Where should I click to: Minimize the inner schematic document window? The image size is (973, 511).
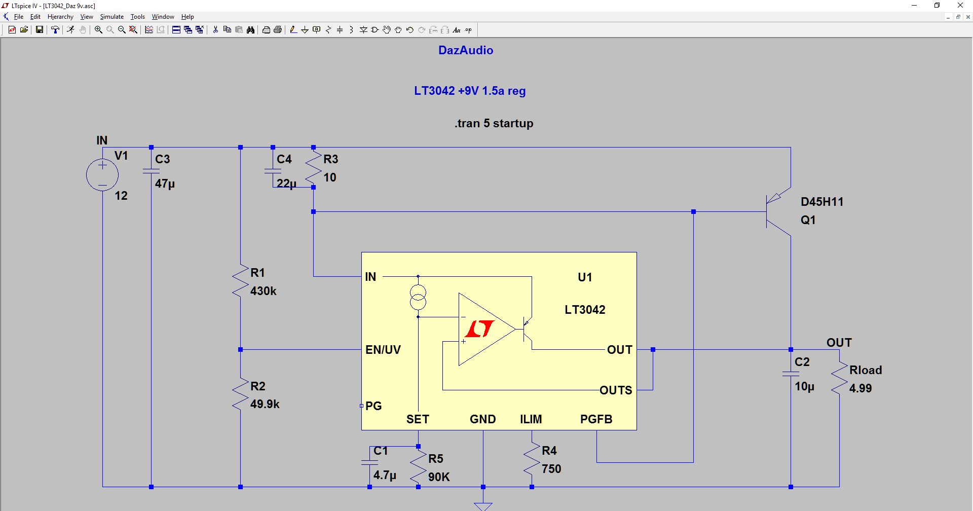click(948, 17)
